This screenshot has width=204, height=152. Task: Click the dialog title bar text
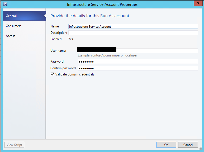102,4
